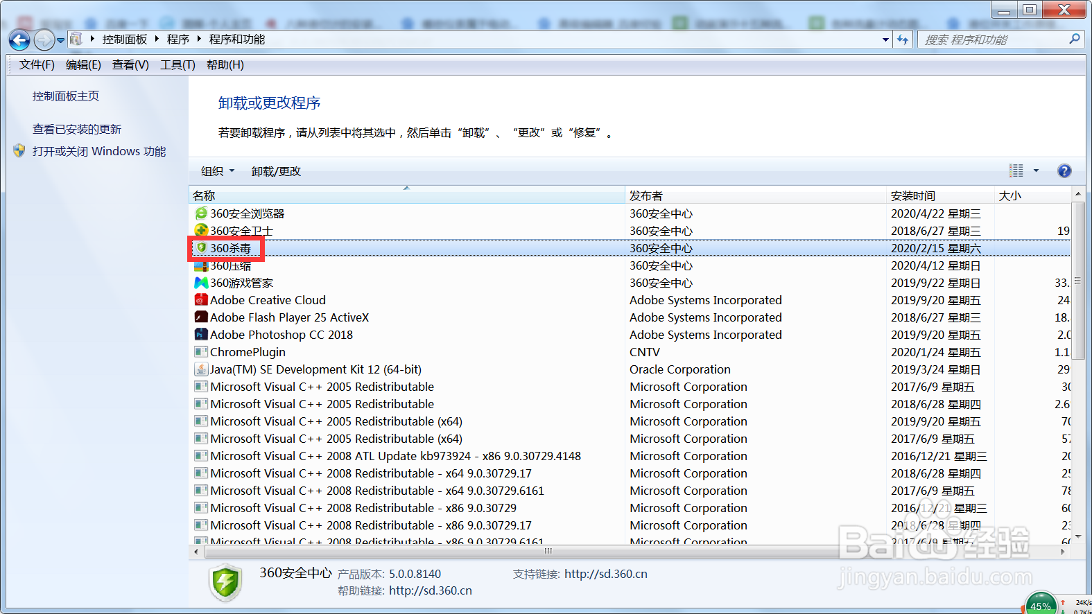Screen dimensions: 1092x614
Task: Click the refresh button next to address bar
Action: (903, 40)
